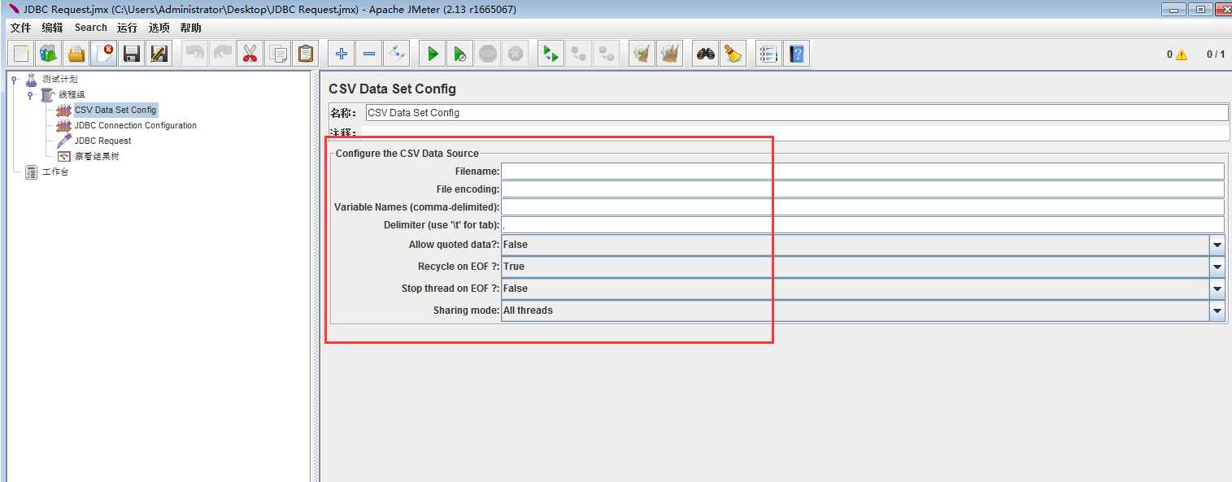Open the 选项 menu

(x=159, y=28)
